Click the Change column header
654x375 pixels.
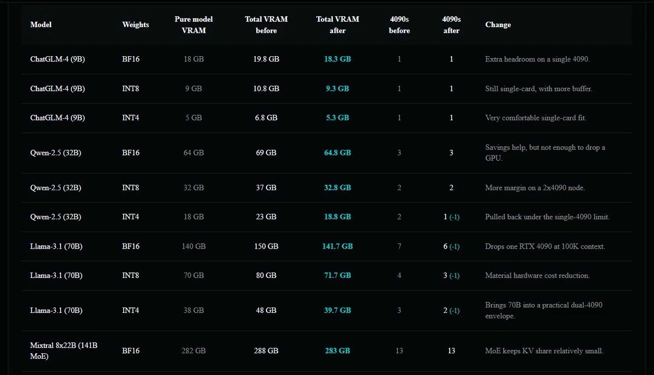coord(498,25)
